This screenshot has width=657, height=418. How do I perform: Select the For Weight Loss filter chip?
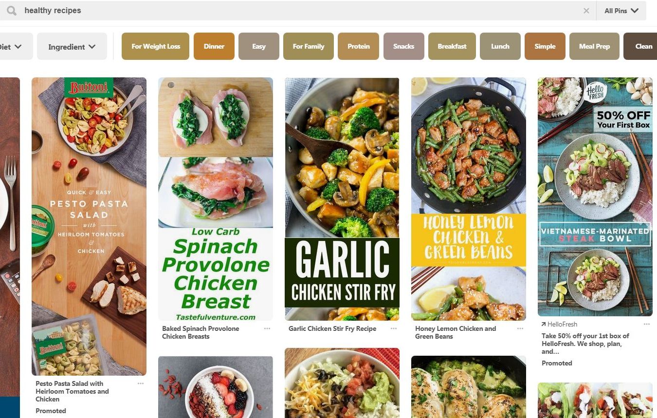click(x=155, y=46)
